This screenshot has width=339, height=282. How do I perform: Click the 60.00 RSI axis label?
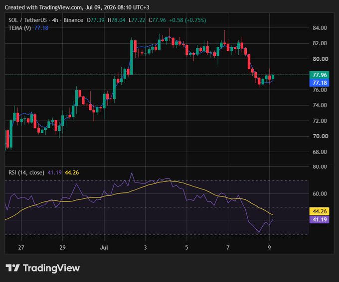[x=320, y=193]
